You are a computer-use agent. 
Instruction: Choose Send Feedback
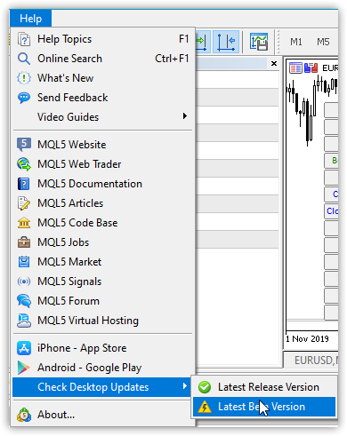tap(103, 98)
